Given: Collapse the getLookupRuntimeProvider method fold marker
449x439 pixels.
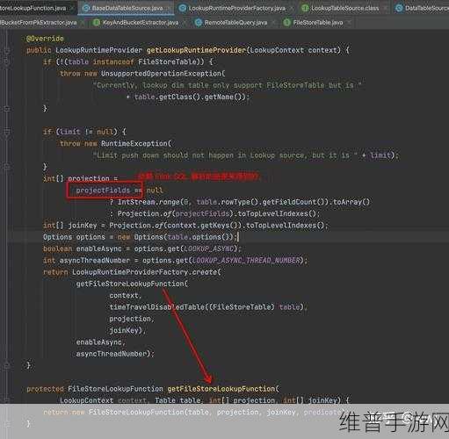Looking at the screenshot, I should [x=7, y=50].
